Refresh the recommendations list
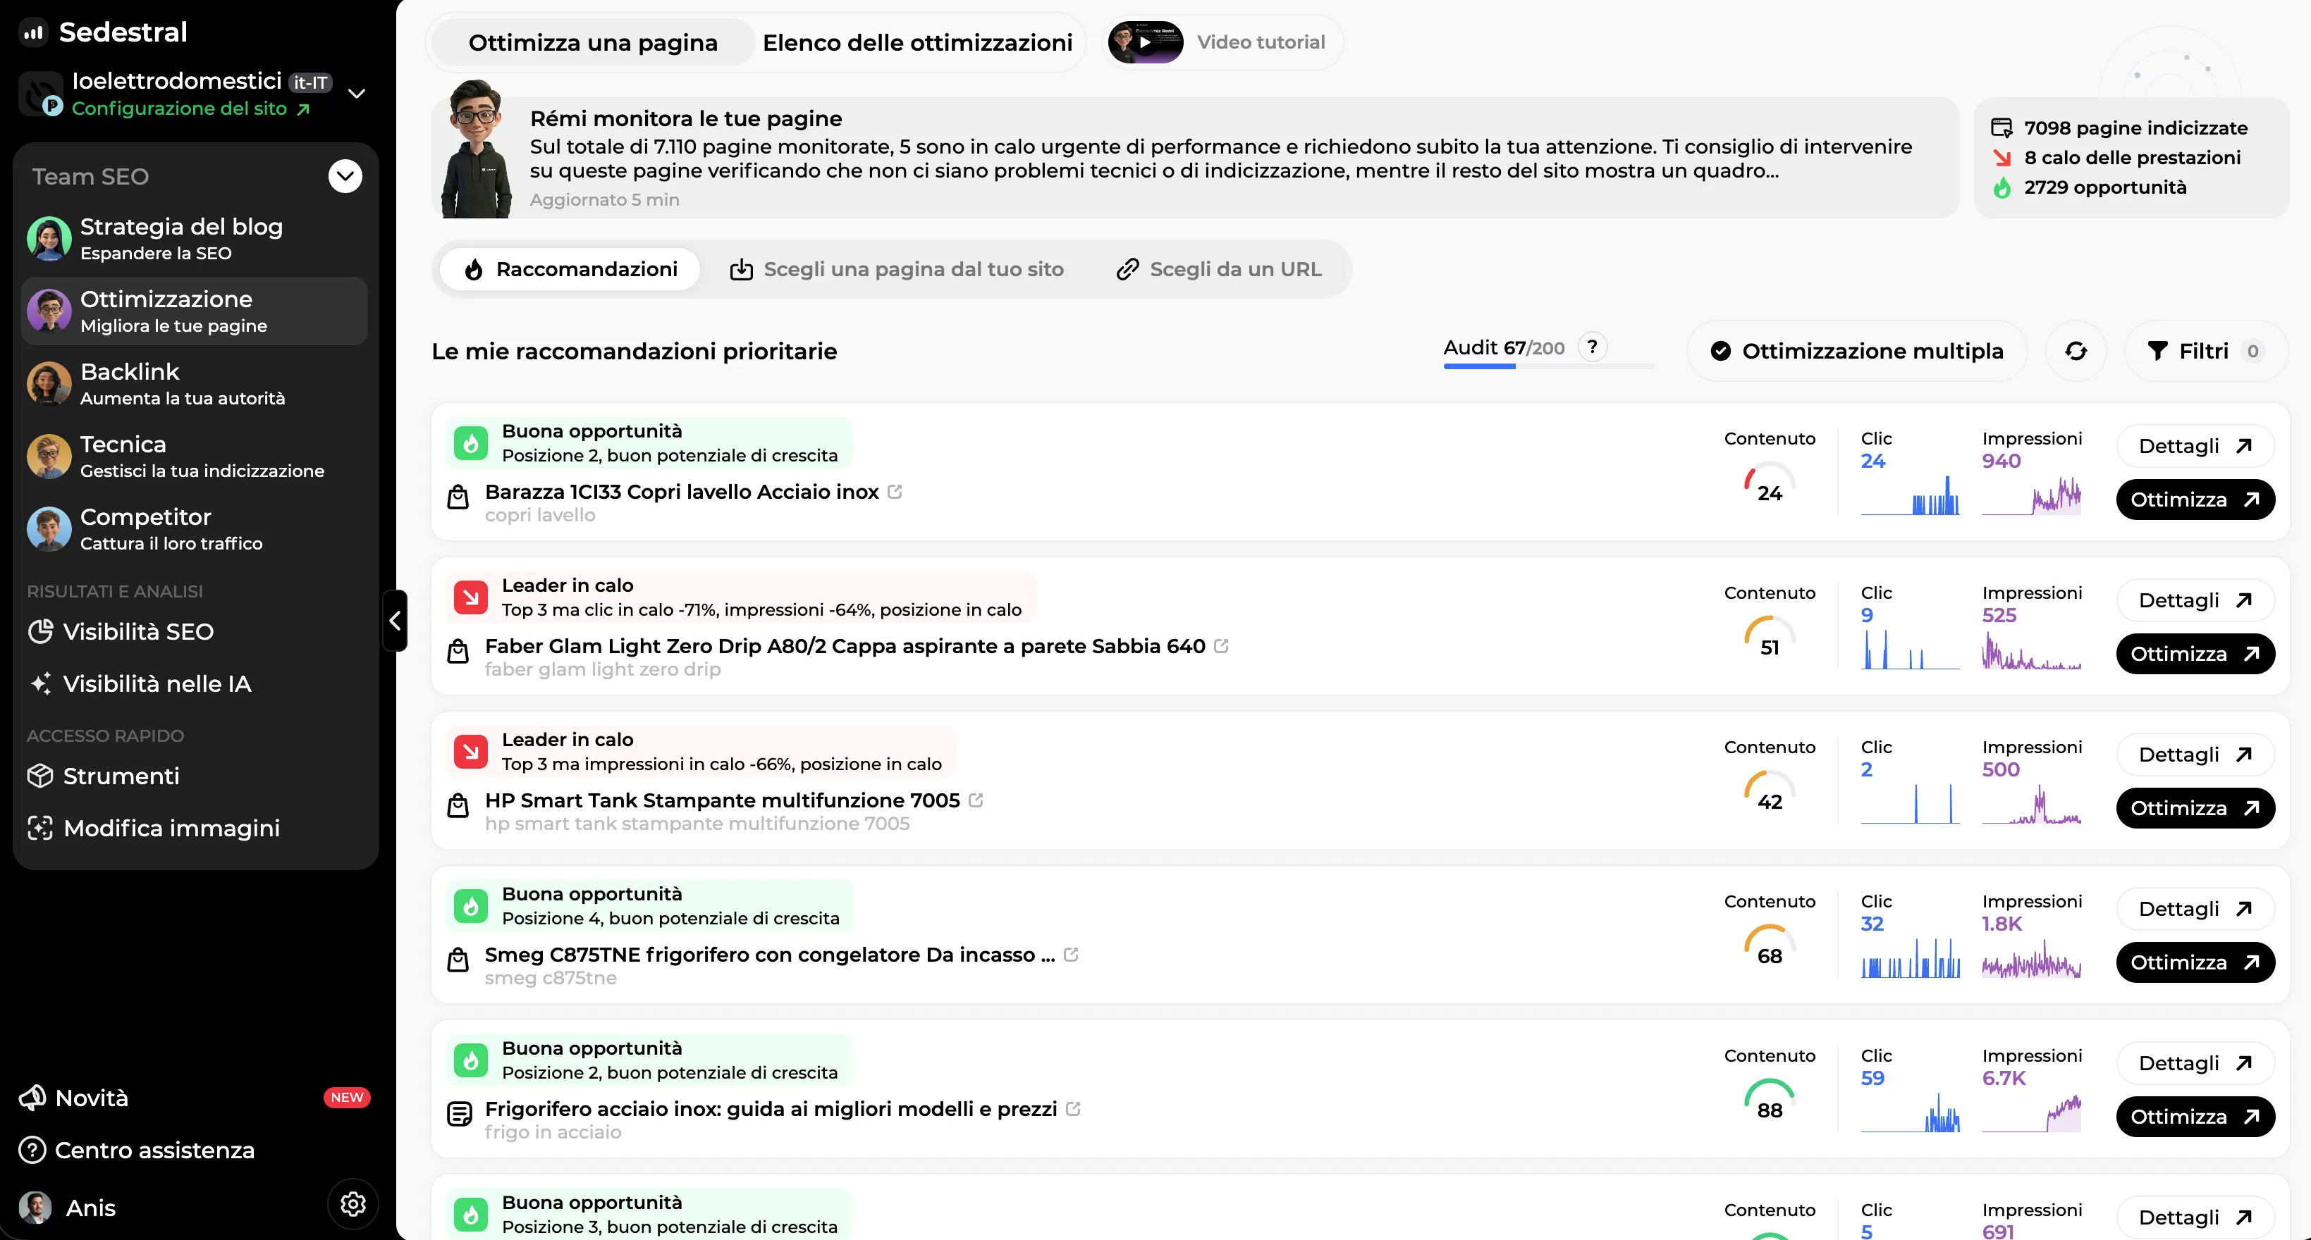Screen dimensions: 2311x1240 point(2076,352)
